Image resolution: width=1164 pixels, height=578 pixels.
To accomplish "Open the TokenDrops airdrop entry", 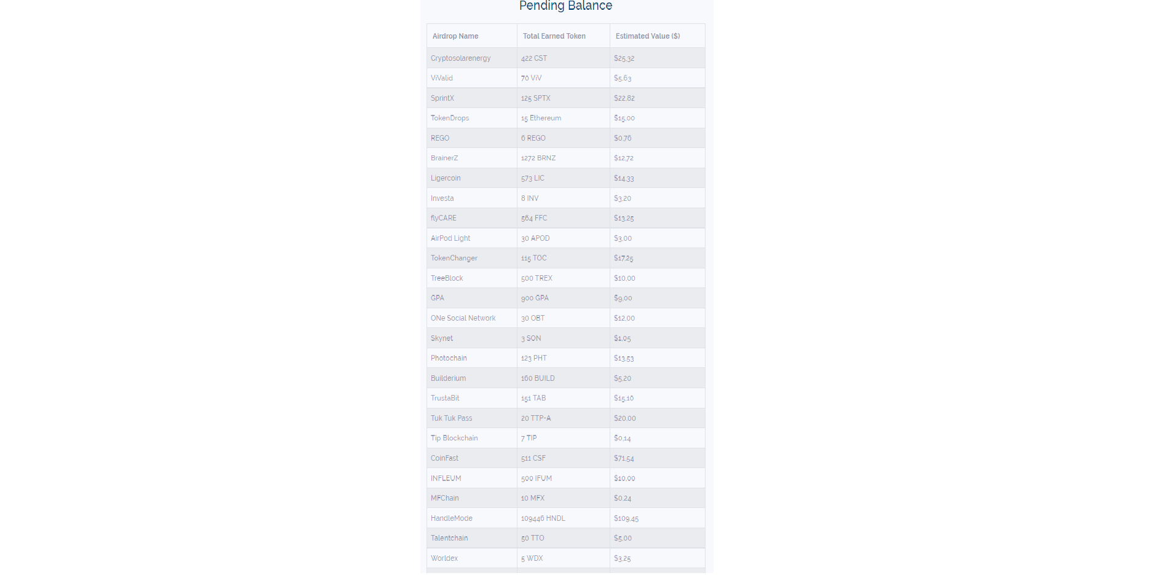I will coord(449,118).
